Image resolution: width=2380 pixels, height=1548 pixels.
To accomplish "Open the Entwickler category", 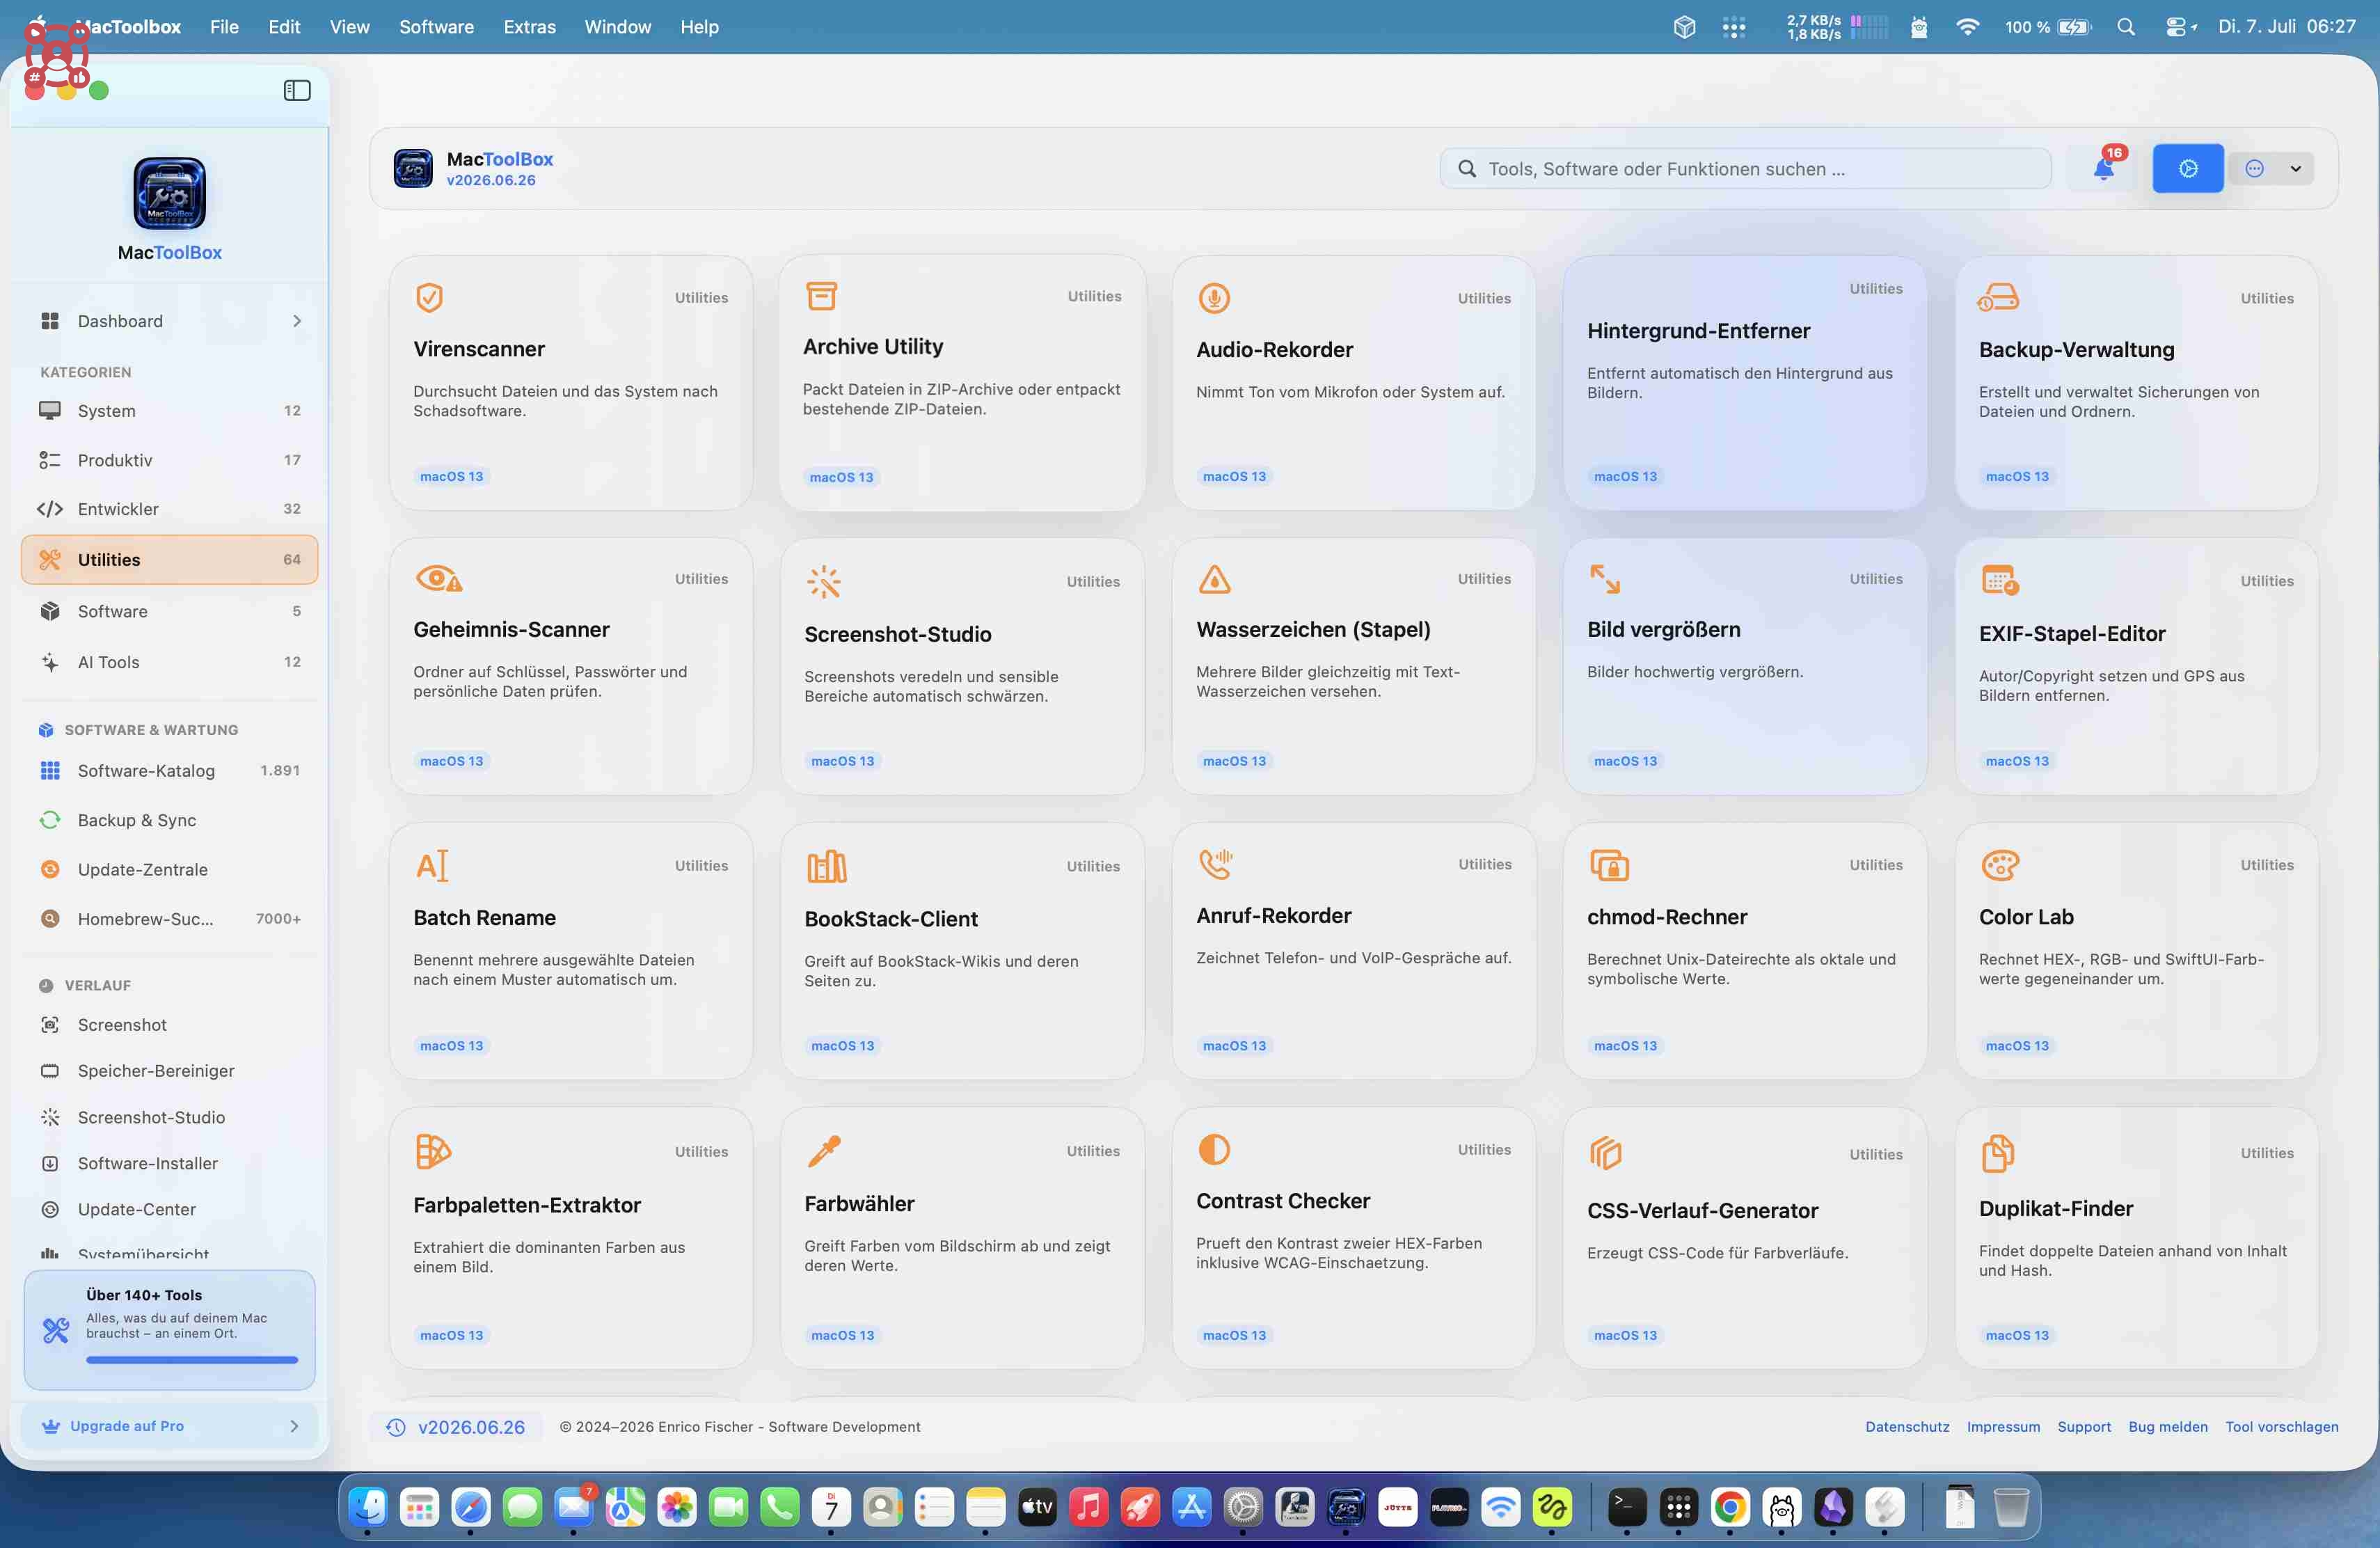I will [170, 509].
